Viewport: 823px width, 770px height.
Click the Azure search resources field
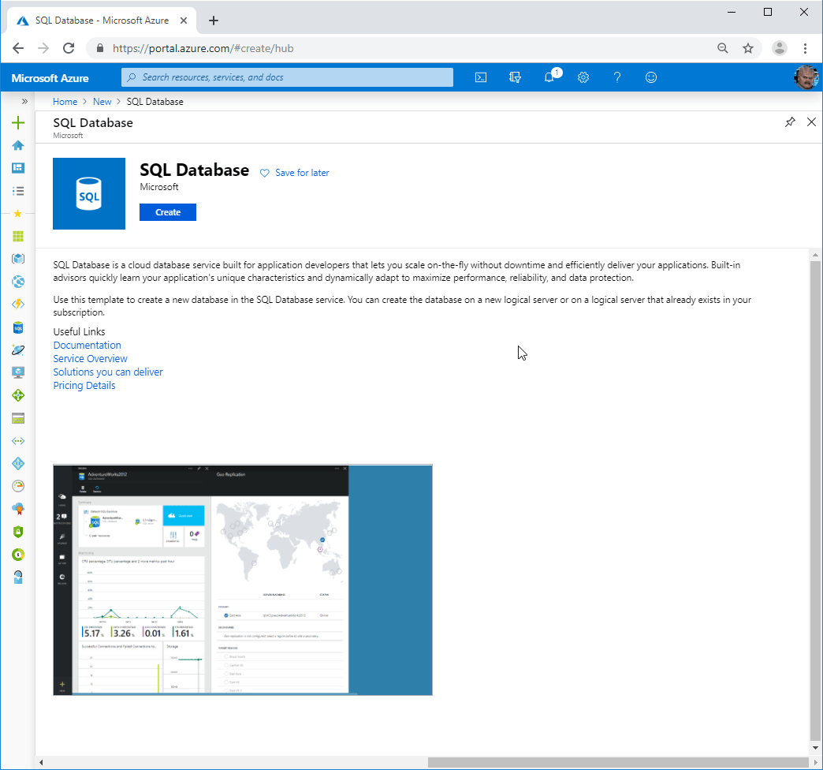coord(288,77)
